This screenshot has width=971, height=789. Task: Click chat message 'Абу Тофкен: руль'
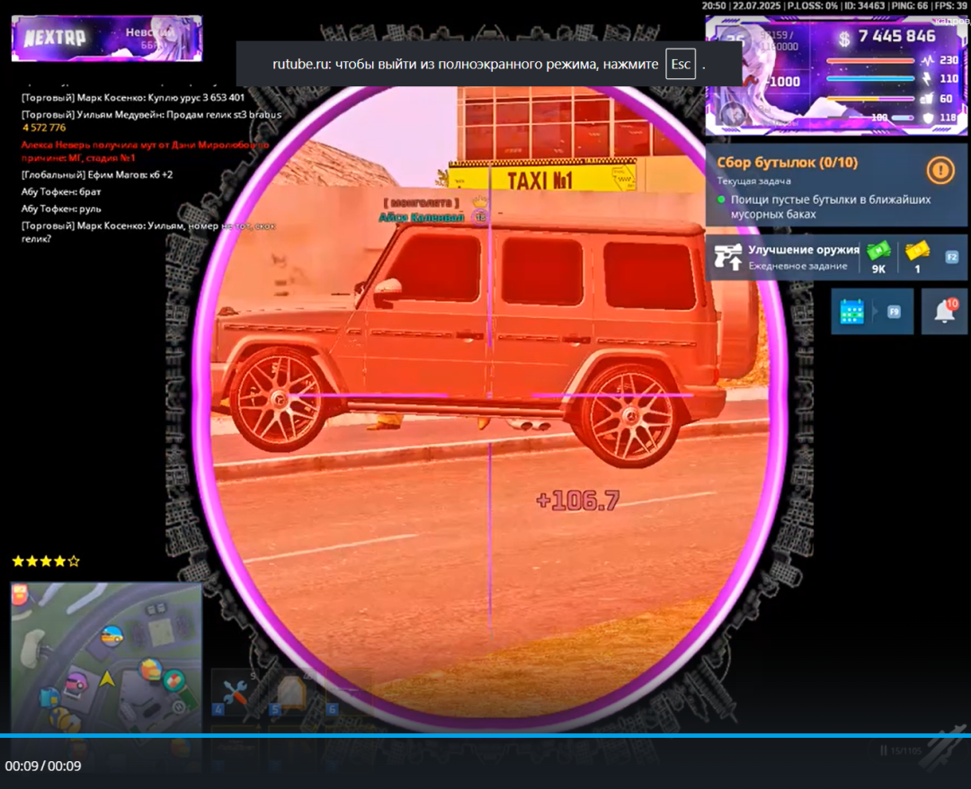(x=61, y=209)
